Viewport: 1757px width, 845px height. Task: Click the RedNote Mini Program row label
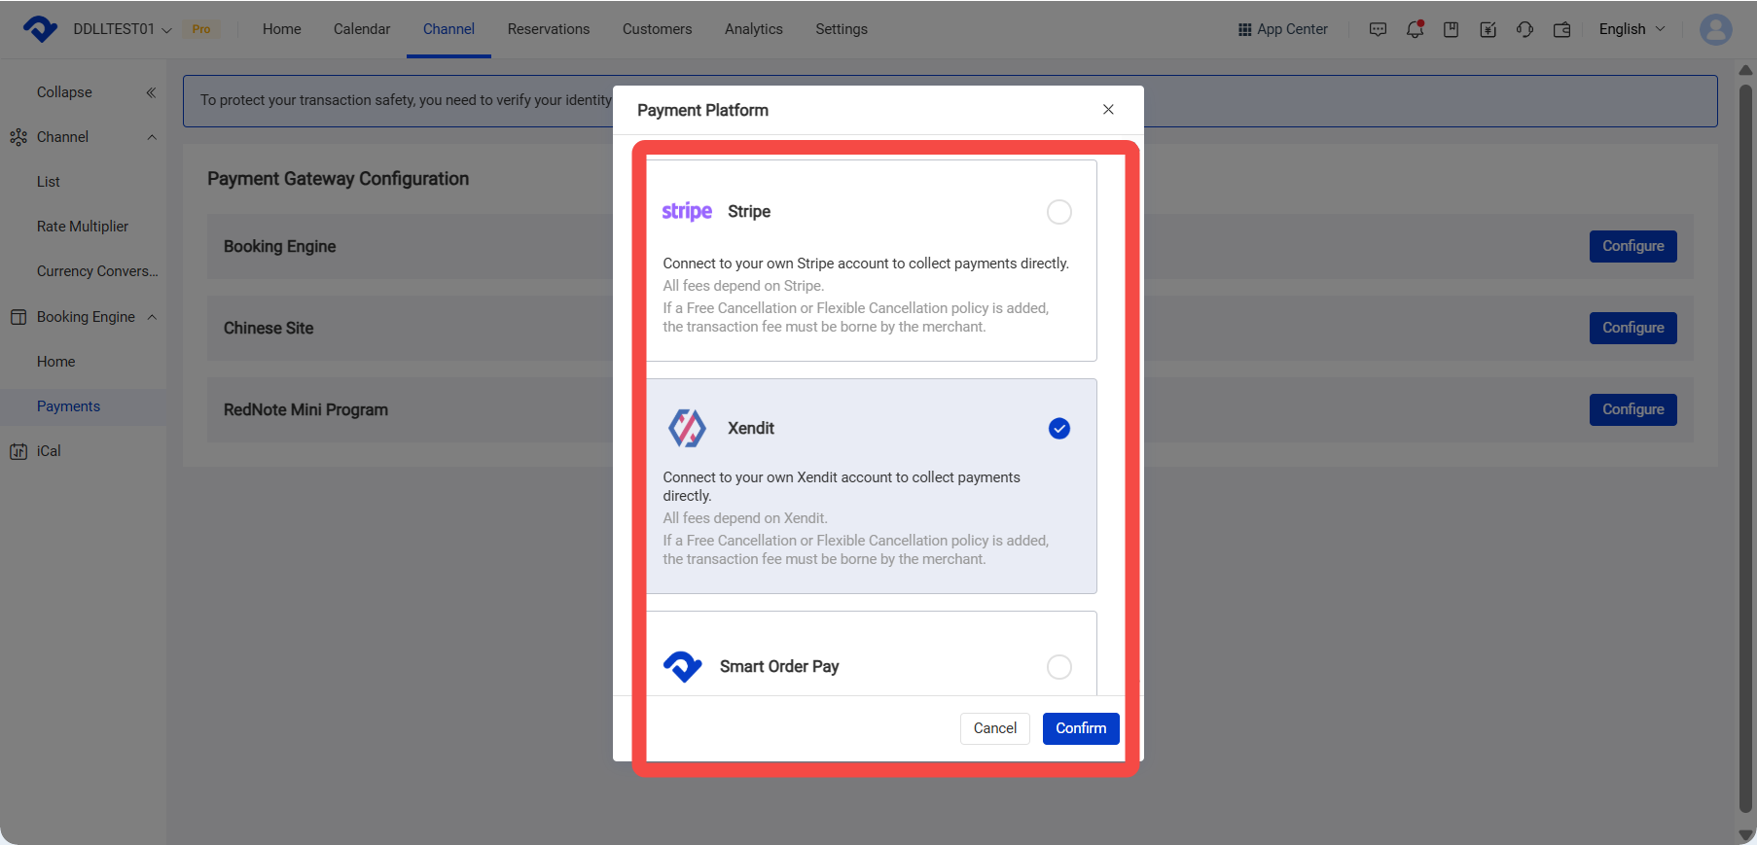(305, 409)
